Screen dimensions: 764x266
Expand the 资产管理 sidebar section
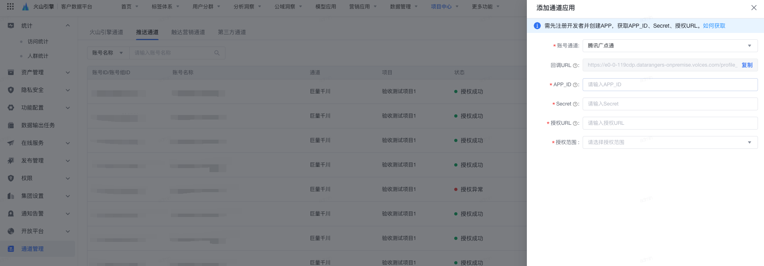[68, 72]
